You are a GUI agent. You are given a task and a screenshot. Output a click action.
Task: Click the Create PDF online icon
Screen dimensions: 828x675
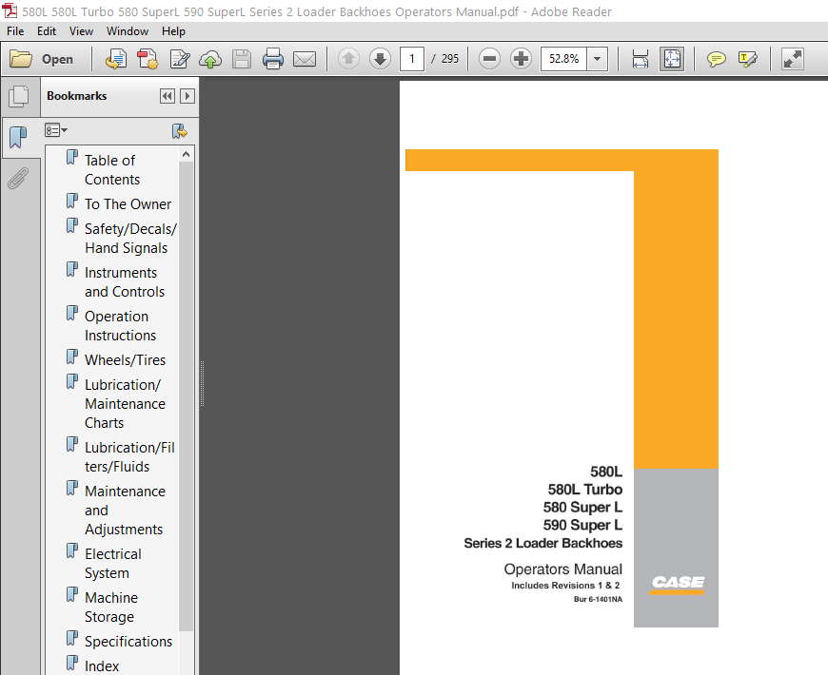tap(148, 59)
